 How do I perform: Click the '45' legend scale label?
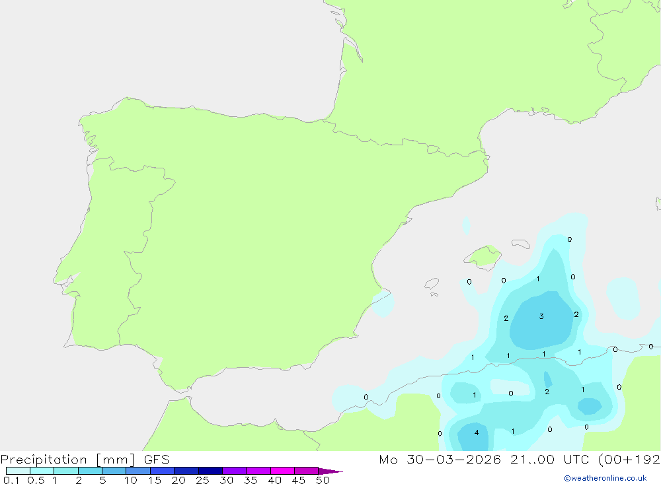pos(299,480)
